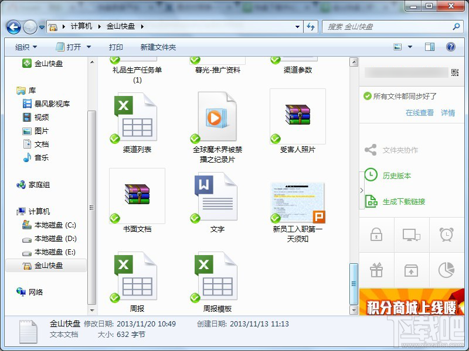Click the 搜索 金山快盘 search field
469x351 pixels.
tap(392, 27)
